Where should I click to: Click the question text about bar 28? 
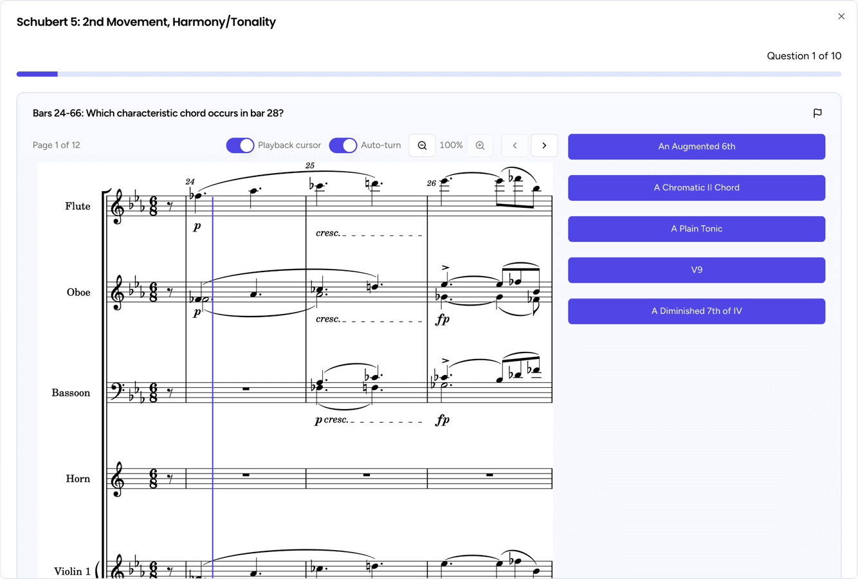tap(158, 113)
